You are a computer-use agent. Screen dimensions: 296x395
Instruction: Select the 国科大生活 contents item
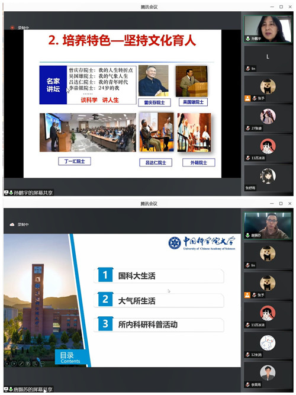159,276
